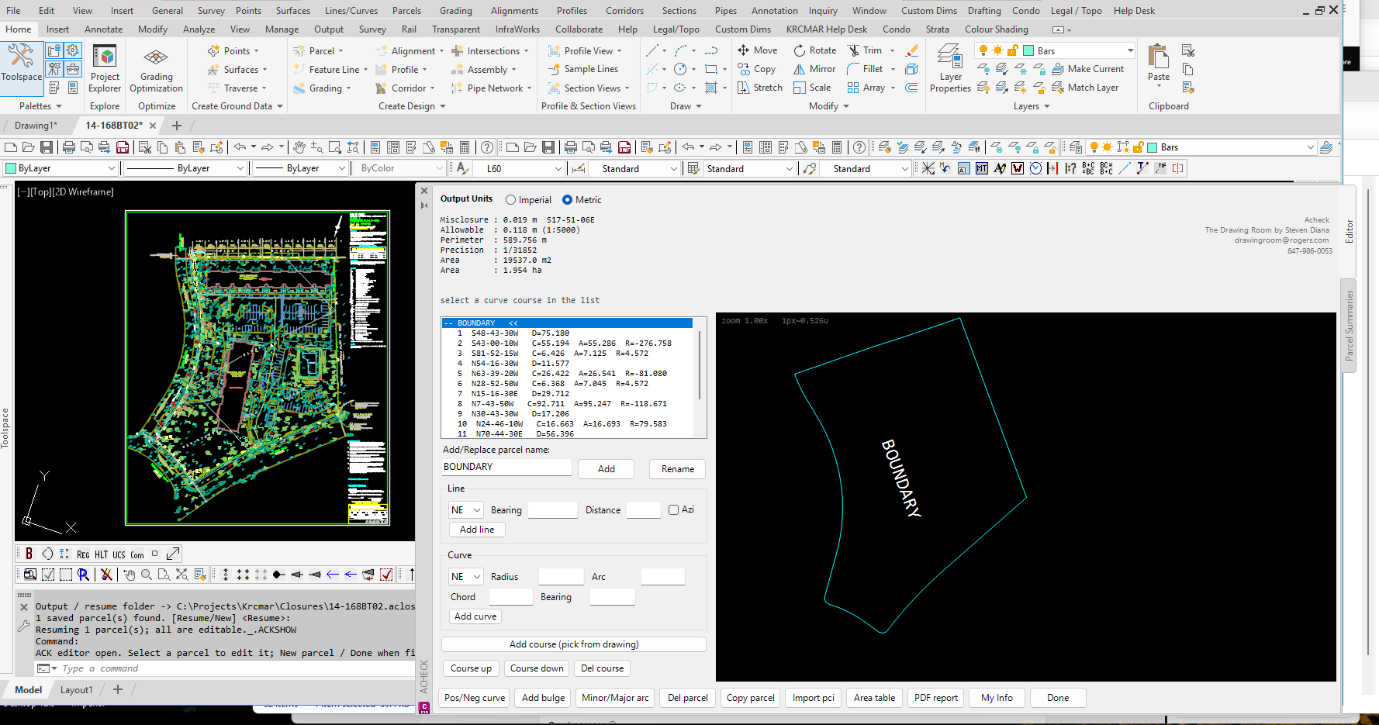
Task: Select the Mirror tool
Action: pyautogui.click(x=814, y=69)
